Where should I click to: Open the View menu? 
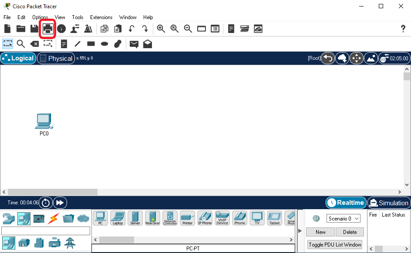(60, 17)
